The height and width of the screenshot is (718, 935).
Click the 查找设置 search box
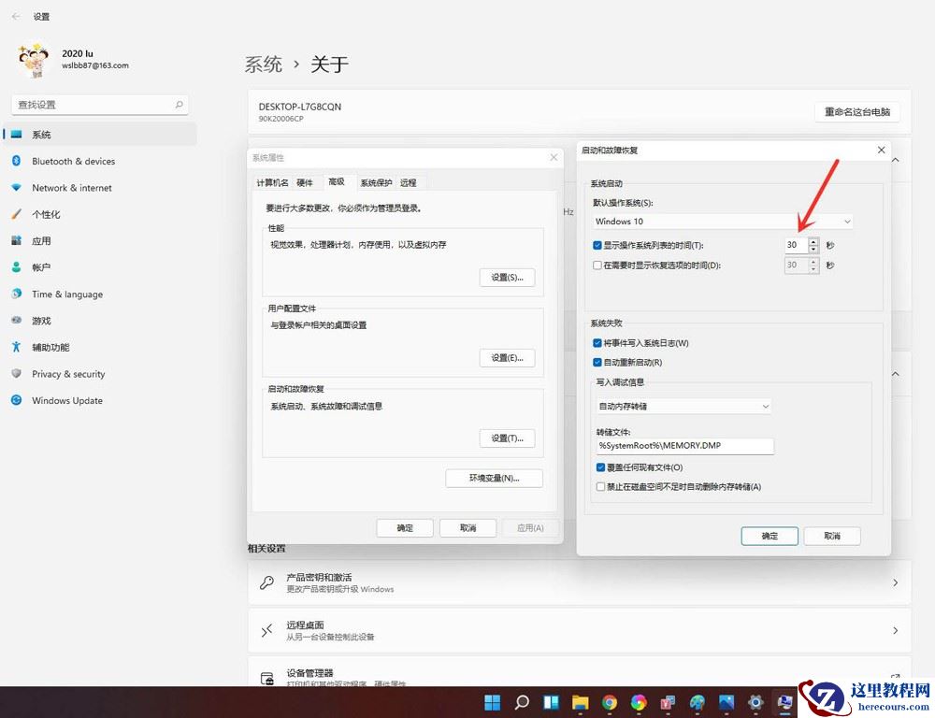point(100,104)
